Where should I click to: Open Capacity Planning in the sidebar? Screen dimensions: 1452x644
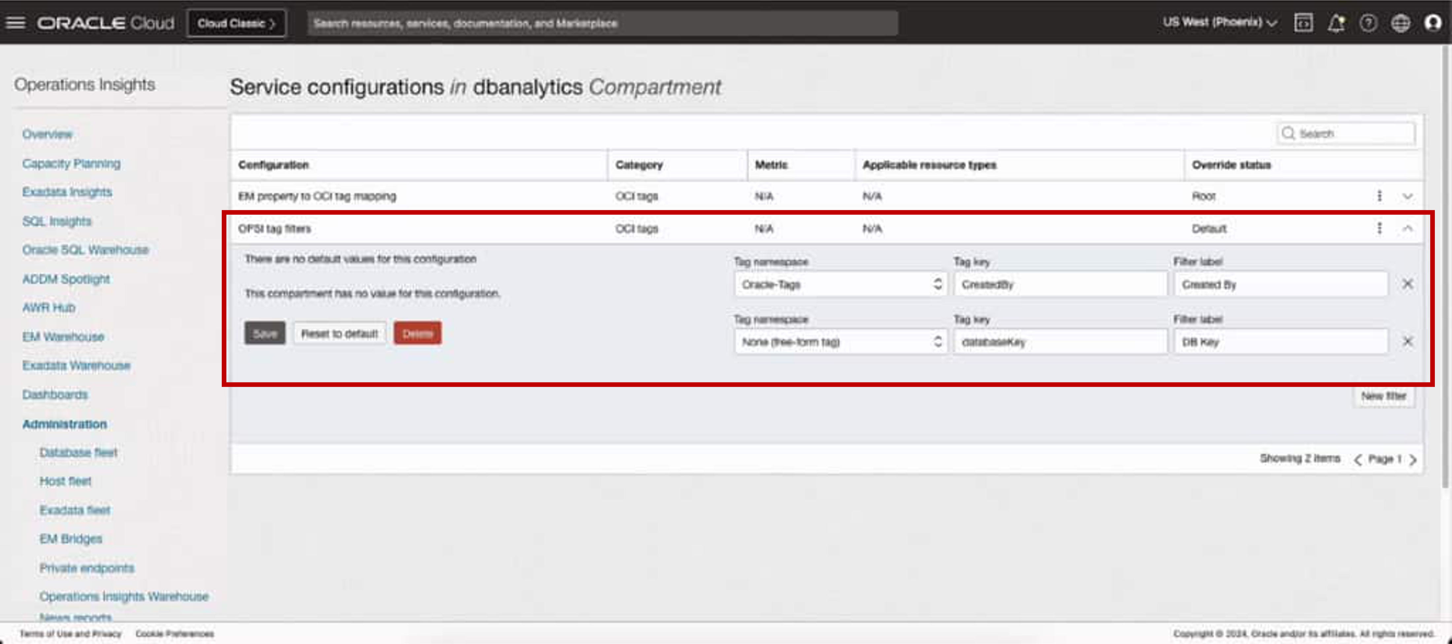point(71,163)
